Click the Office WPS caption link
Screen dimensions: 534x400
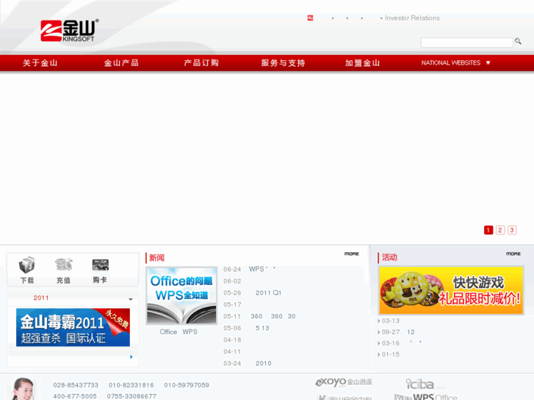(178, 332)
